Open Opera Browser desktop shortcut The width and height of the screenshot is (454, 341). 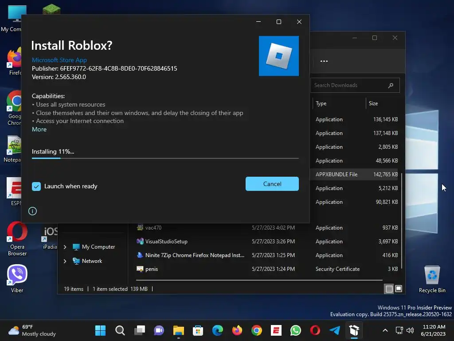(17, 239)
